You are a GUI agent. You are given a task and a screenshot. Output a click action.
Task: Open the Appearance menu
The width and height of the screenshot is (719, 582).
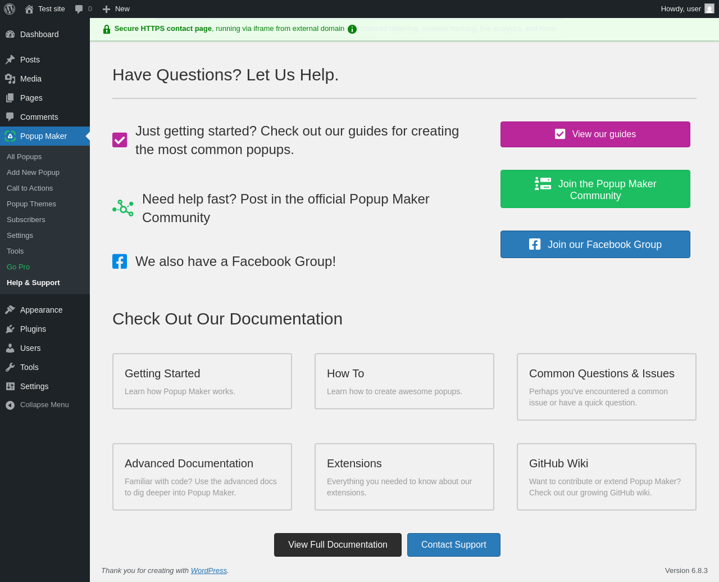coord(45,310)
